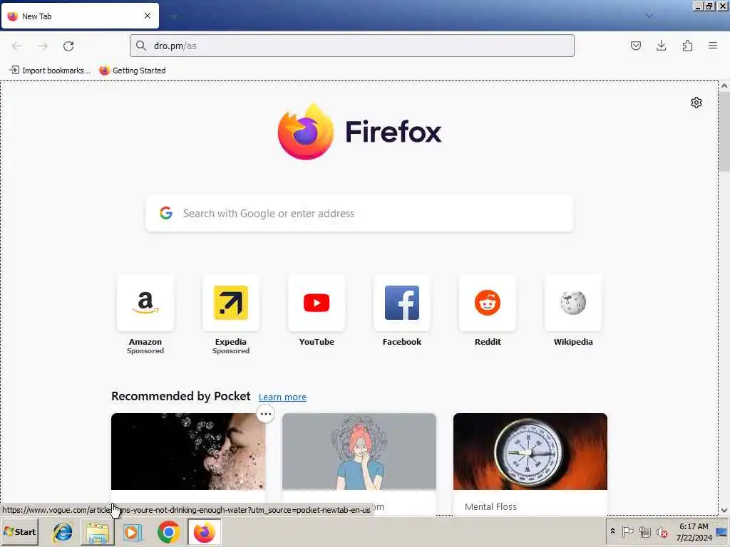730x547 pixels.
Task: Open a new tab with plus
Action: point(174,16)
